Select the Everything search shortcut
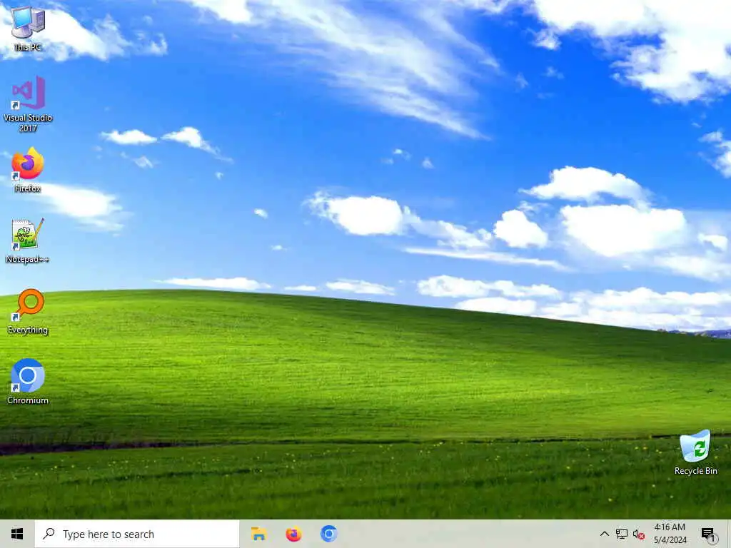The height and width of the screenshot is (548, 731). click(x=28, y=311)
